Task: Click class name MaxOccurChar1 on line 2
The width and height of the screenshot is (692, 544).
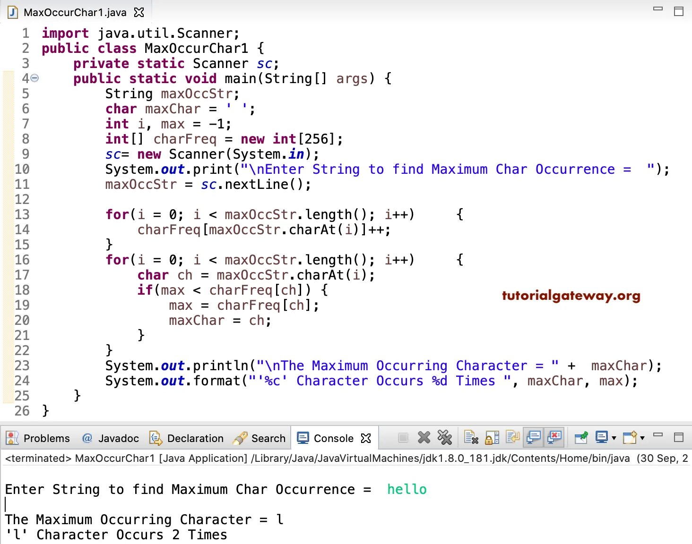Action: click(196, 48)
